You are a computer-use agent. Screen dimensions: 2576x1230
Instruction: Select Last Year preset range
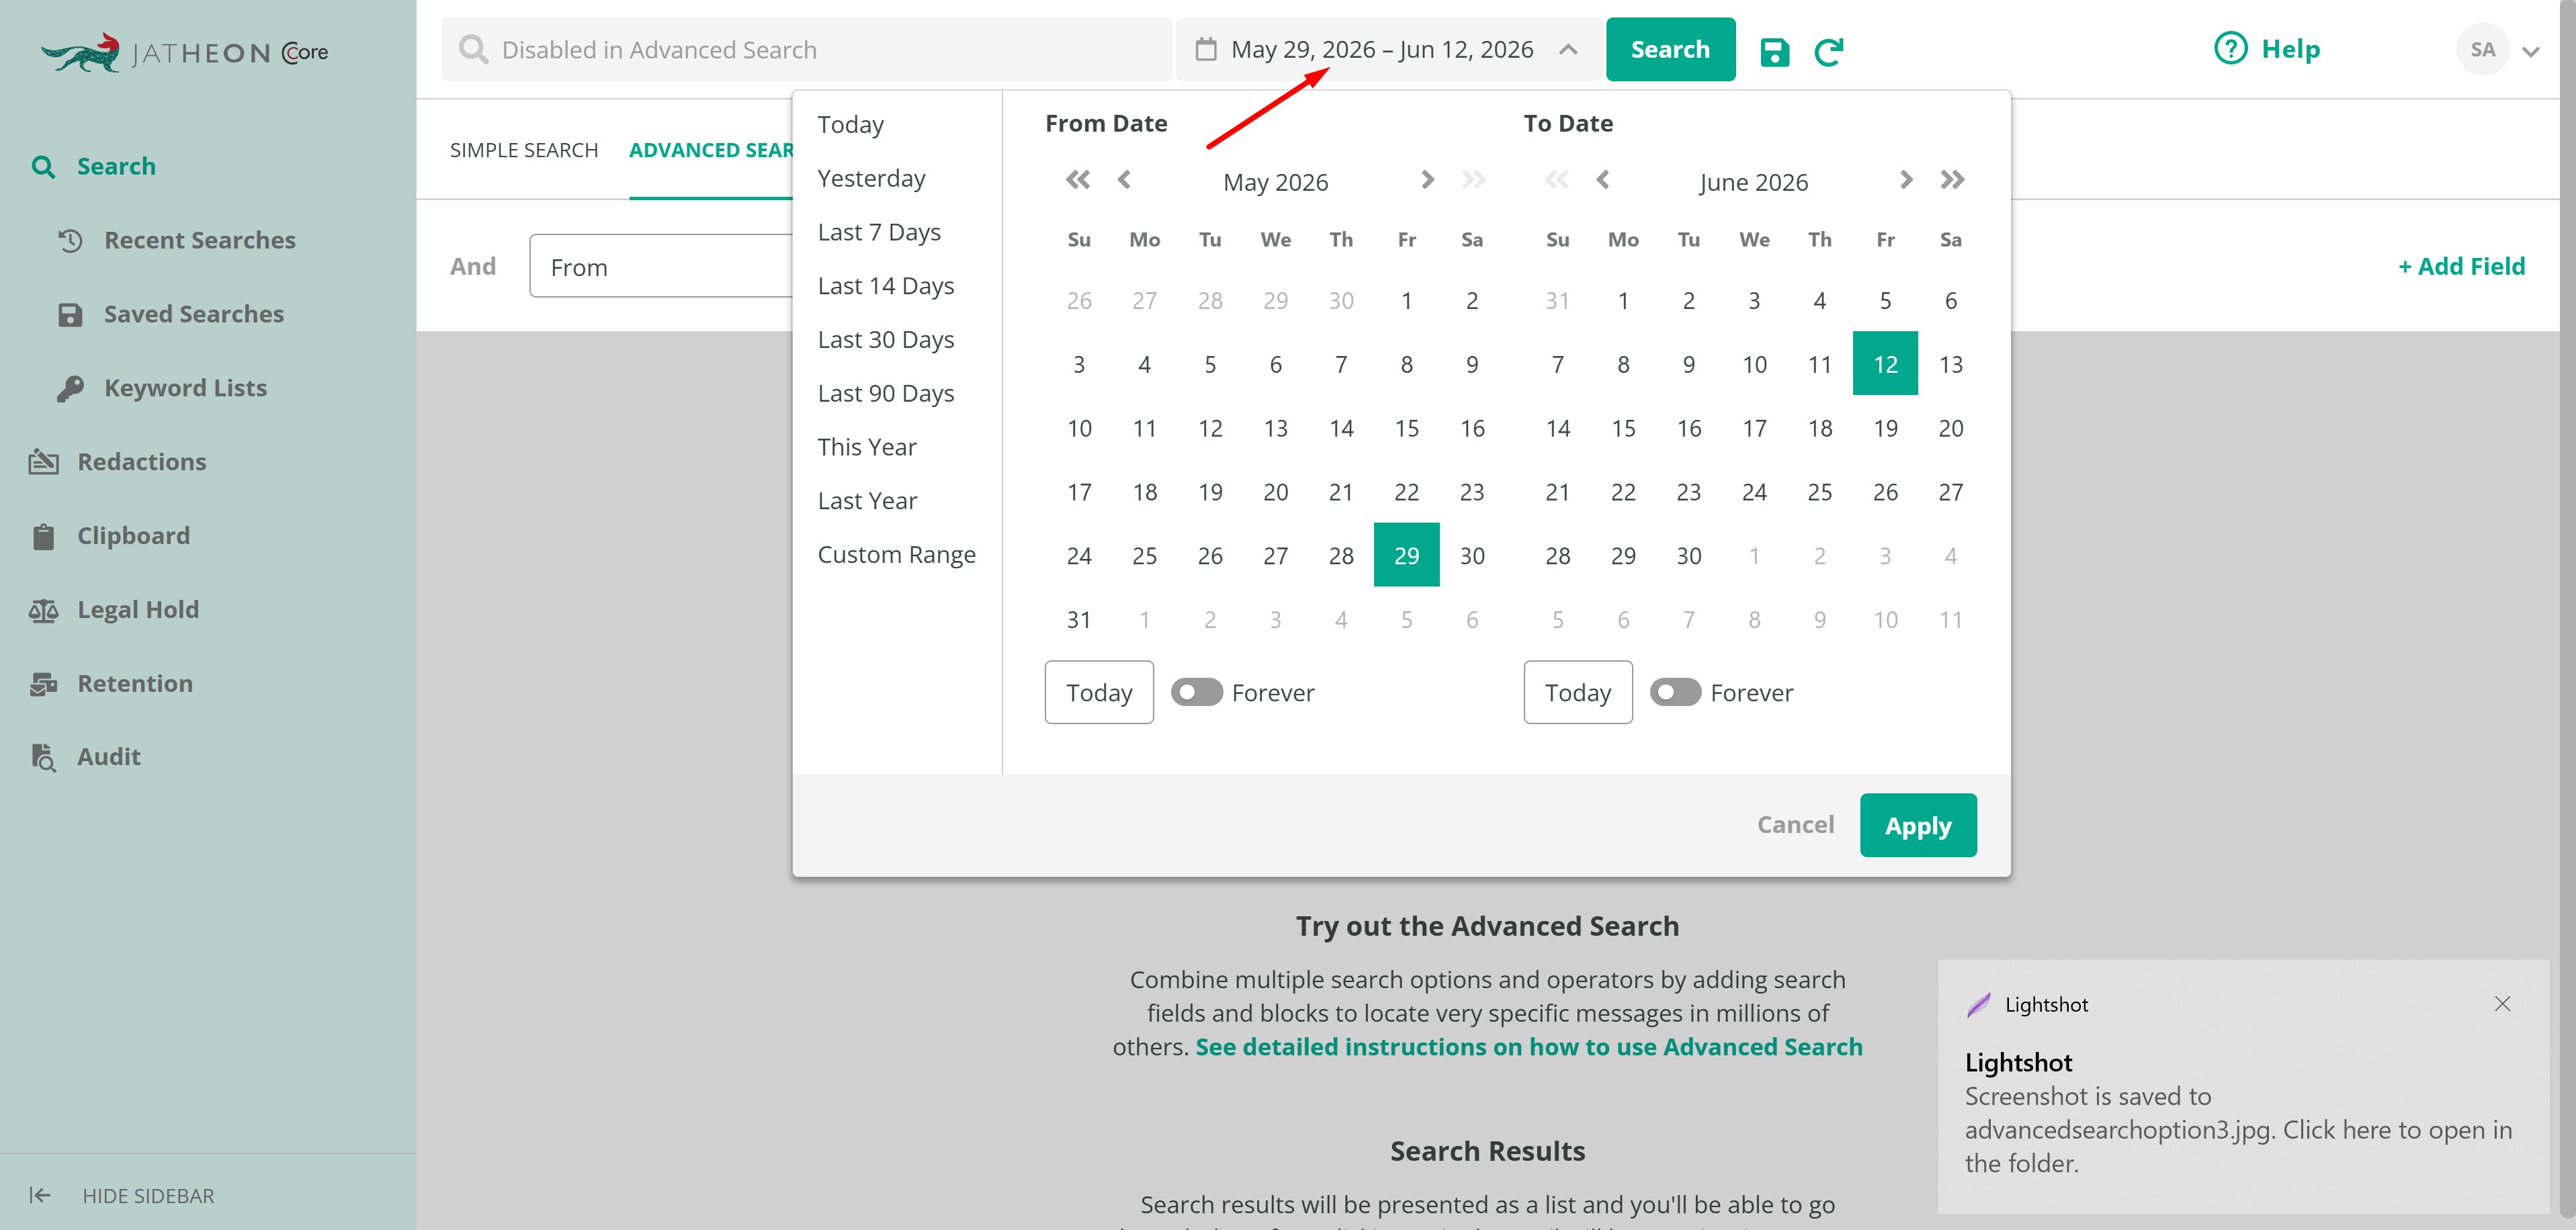pyautogui.click(x=867, y=501)
